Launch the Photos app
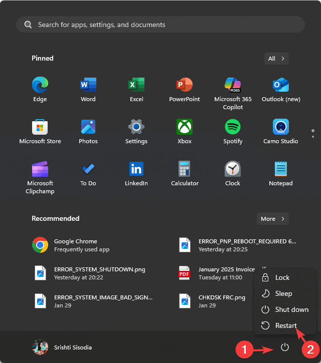 88,131
